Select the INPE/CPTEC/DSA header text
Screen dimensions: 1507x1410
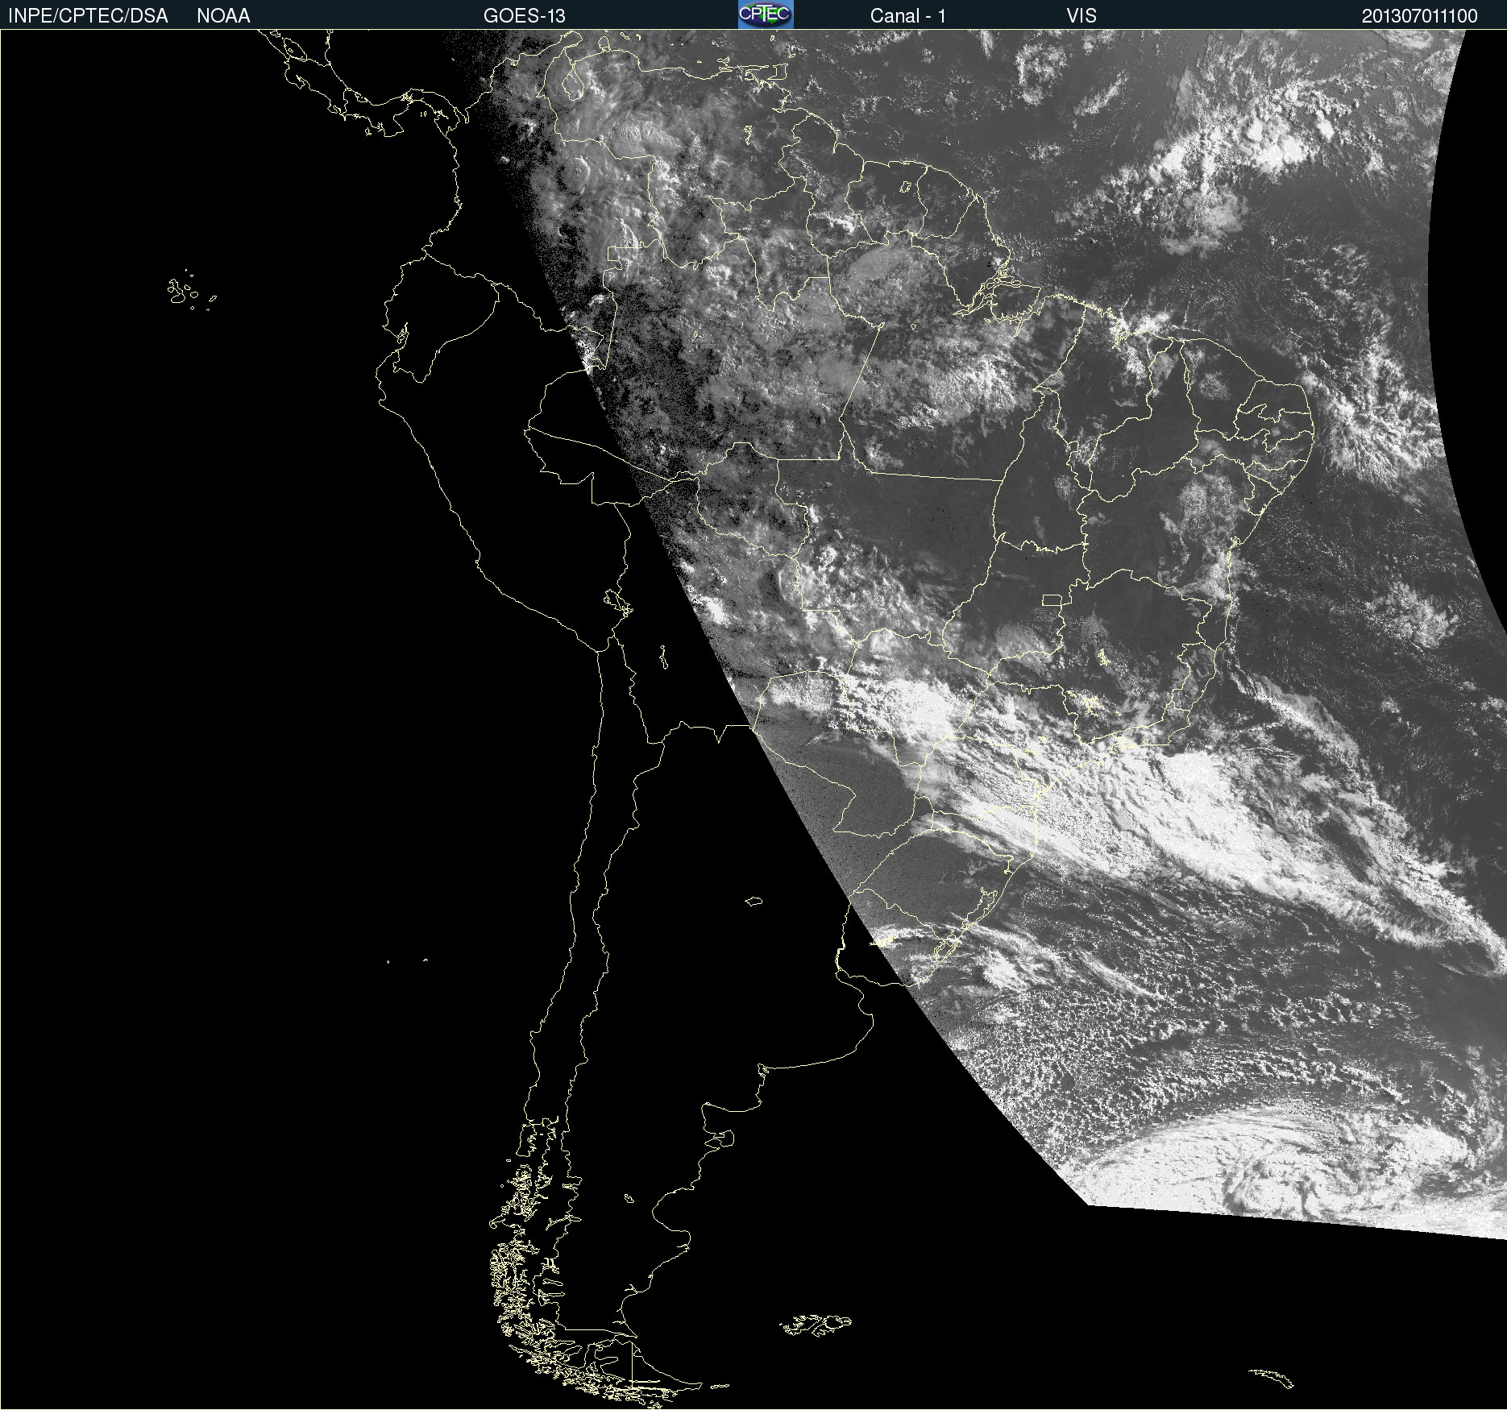(x=88, y=16)
